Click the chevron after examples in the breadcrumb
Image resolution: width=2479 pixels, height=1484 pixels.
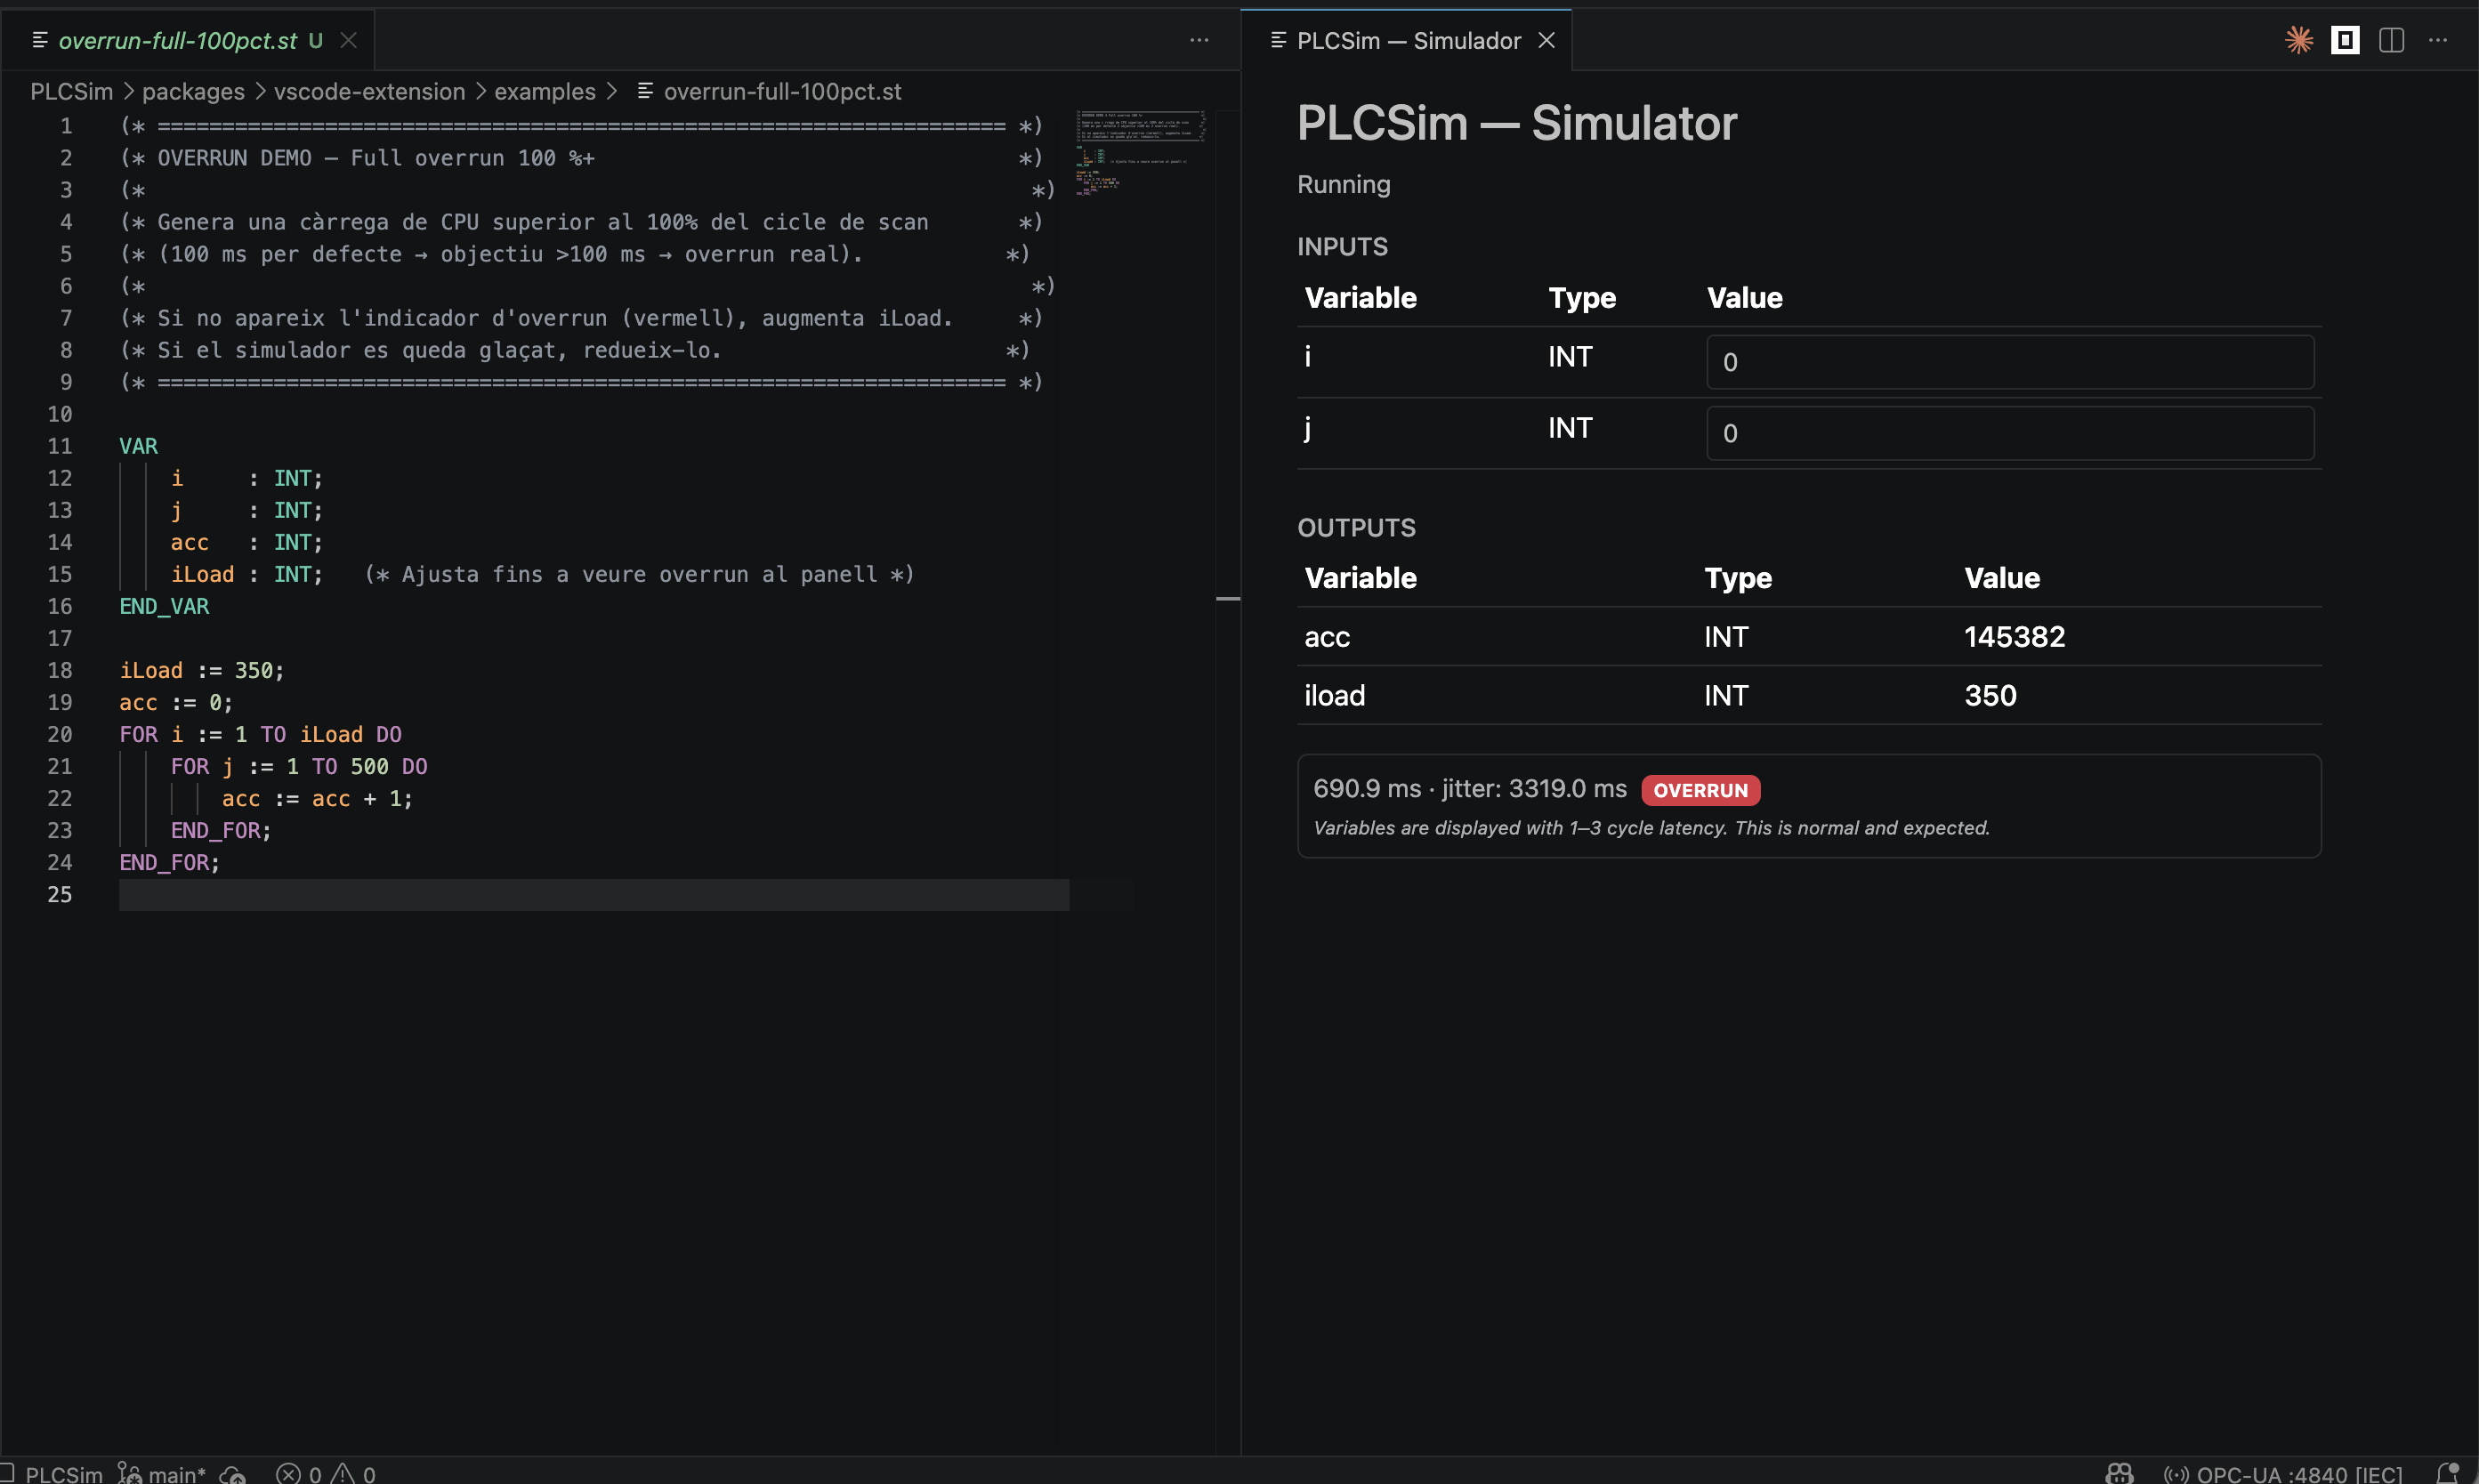611,91
